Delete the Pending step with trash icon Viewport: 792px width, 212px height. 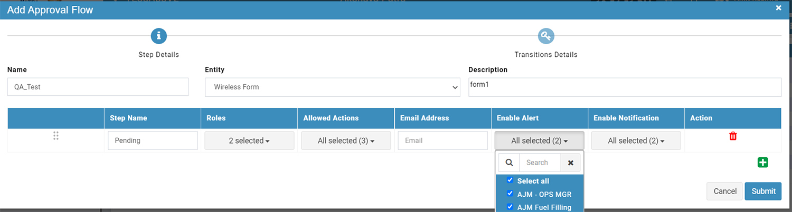733,136
